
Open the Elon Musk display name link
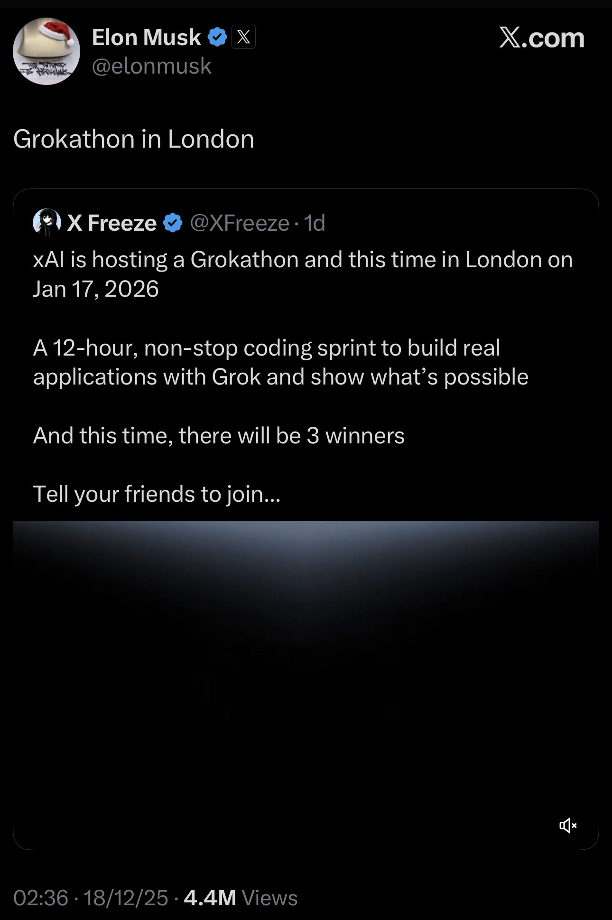(146, 37)
